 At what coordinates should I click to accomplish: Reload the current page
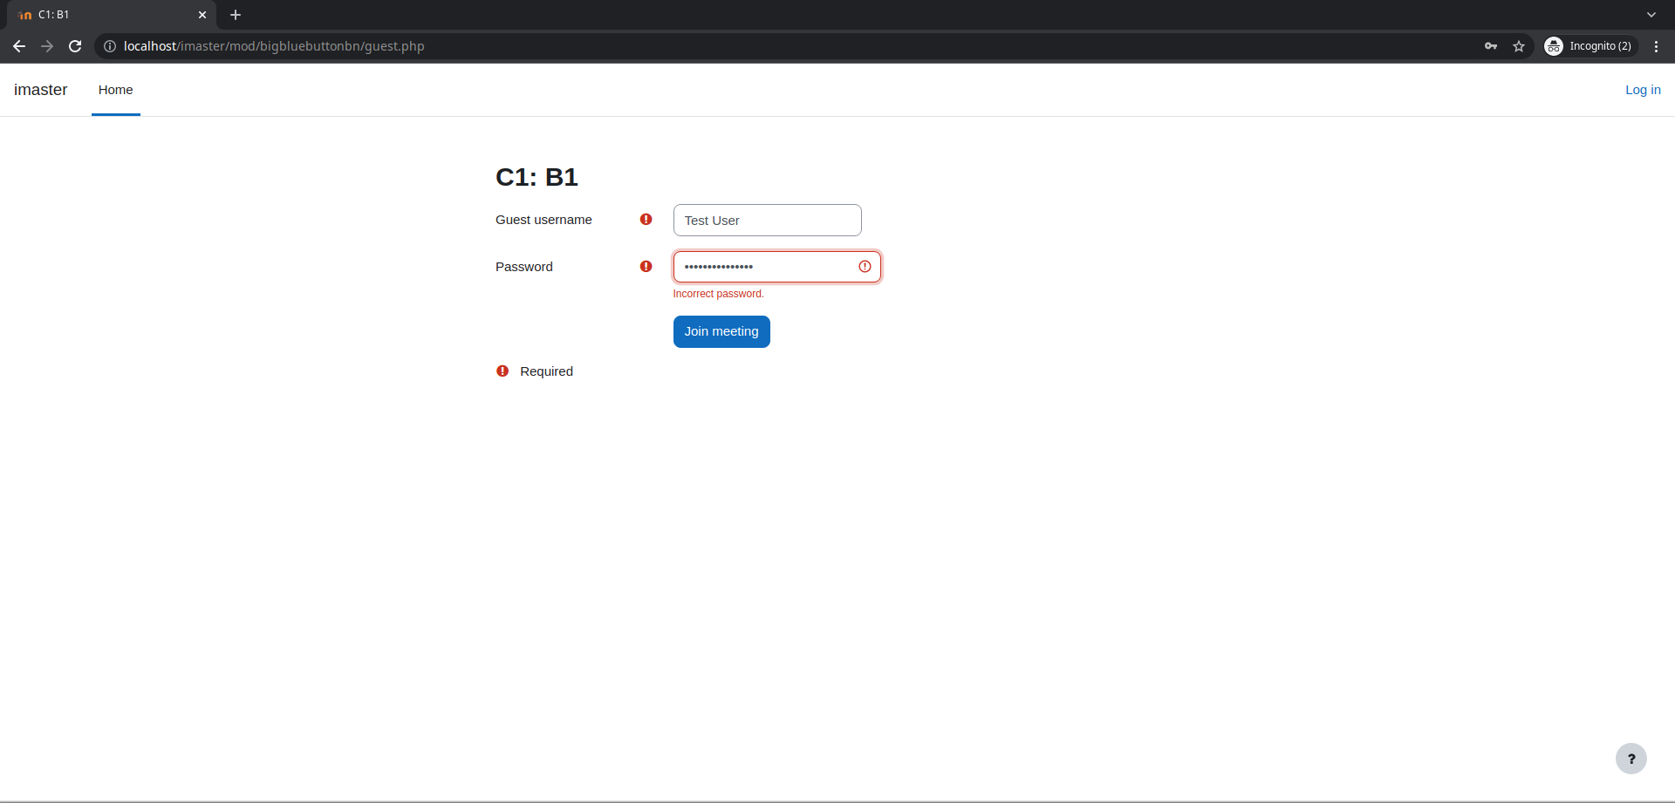click(x=75, y=46)
